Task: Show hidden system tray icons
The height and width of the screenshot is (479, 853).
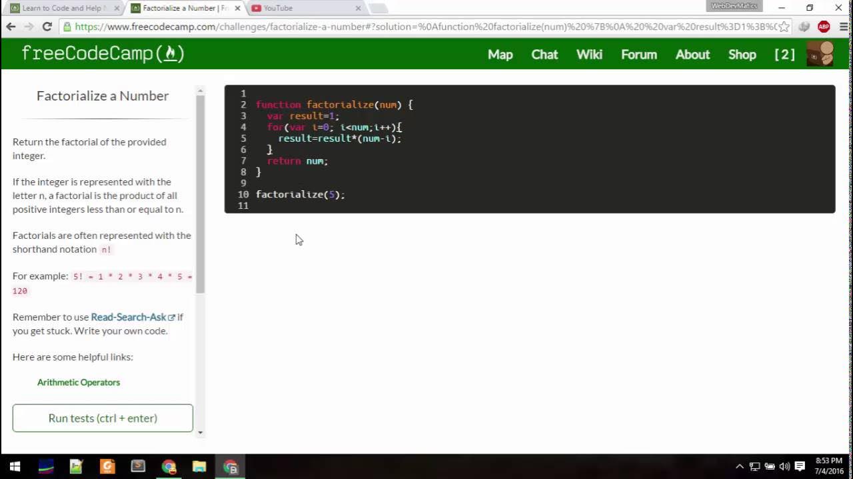Action: coord(739,466)
